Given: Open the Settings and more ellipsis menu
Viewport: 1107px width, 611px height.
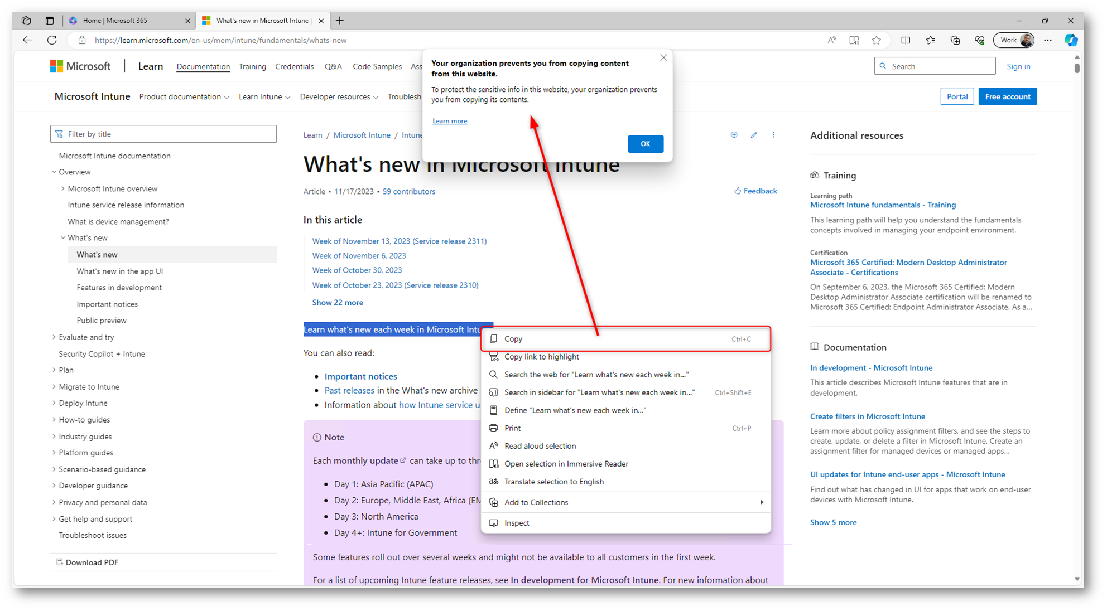Looking at the screenshot, I should click(x=1048, y=40).
